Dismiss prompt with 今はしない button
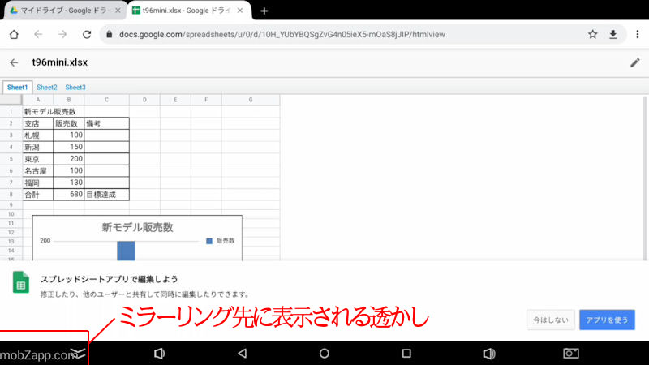The height and width of the screenshot is (365, 649). pyautogui.click(x=551, y=320)
